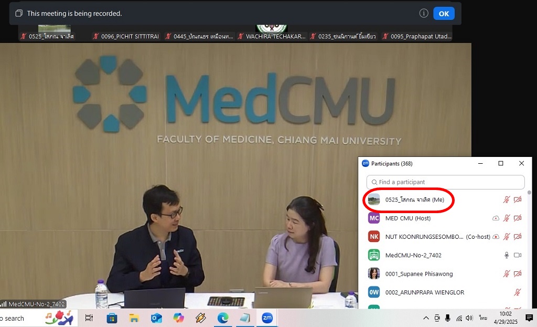Click the camera-off icon on Co-host row
The height and width of the screenshot is (327, 537).
tap(518, 237)
